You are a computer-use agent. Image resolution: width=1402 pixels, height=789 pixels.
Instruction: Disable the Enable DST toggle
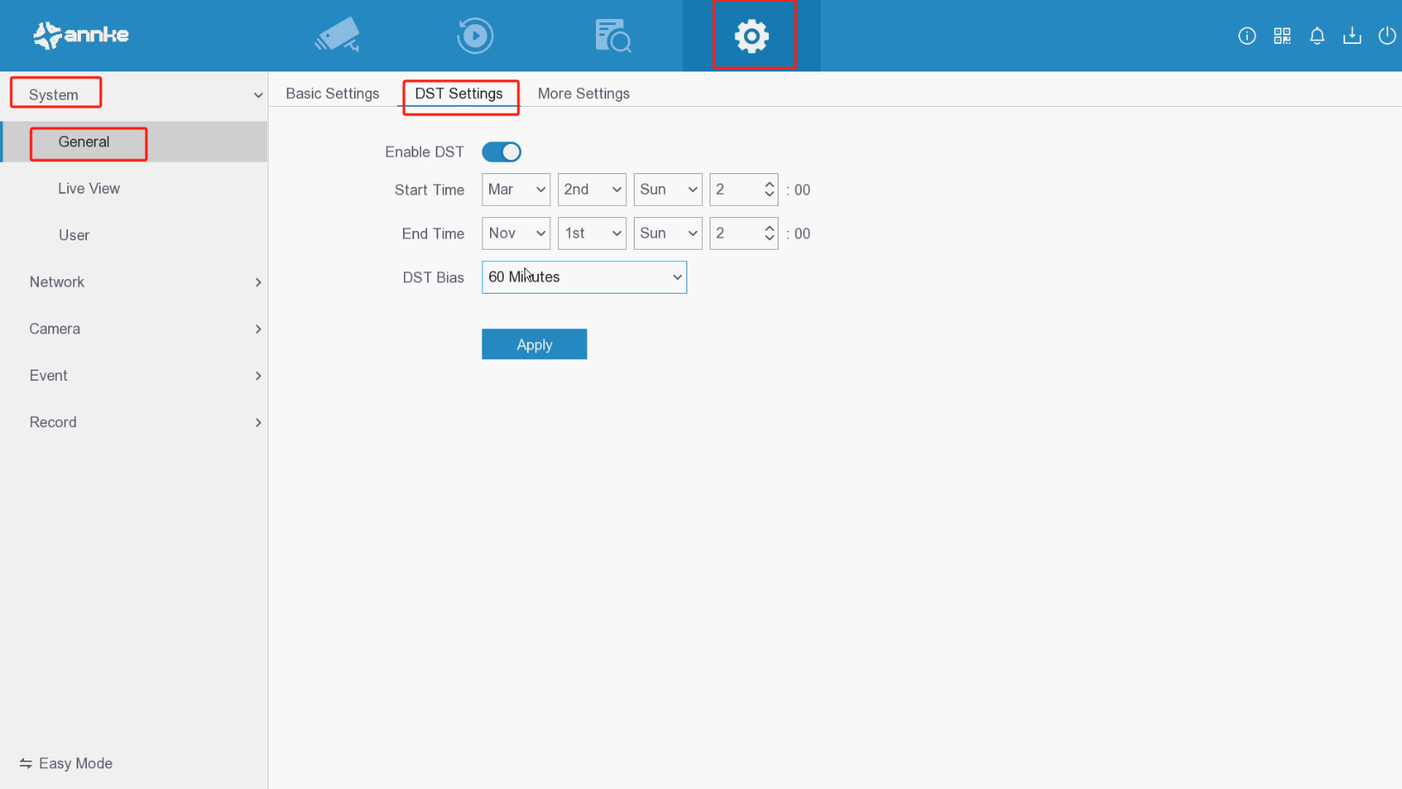501,152
